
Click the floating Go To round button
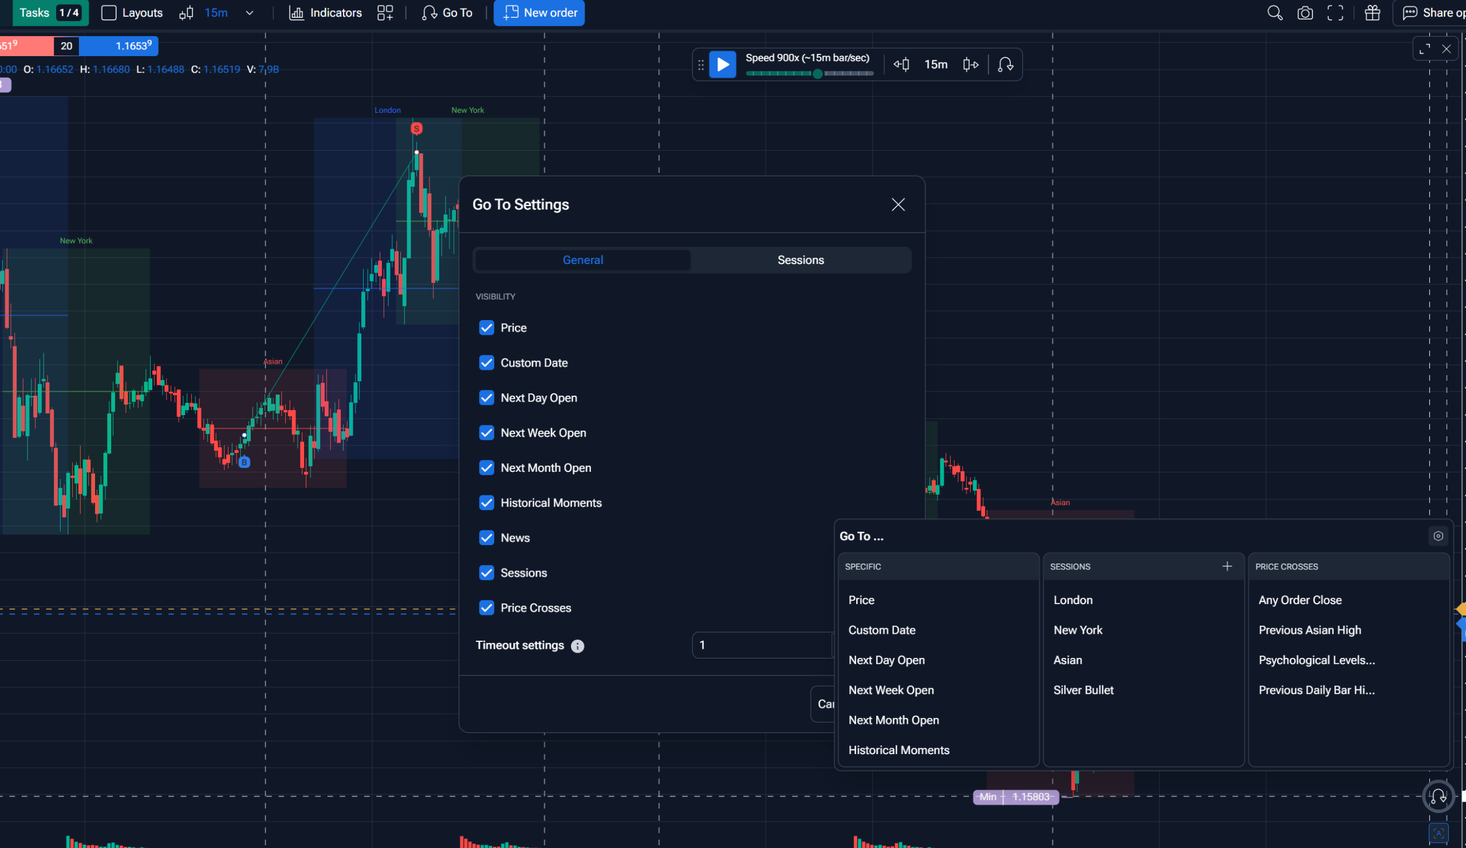[1438, 796]
